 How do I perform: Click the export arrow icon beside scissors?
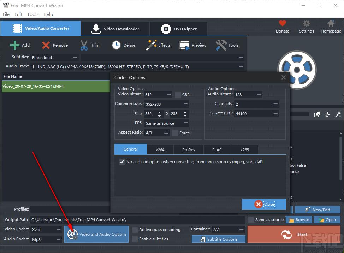(316, 114)
